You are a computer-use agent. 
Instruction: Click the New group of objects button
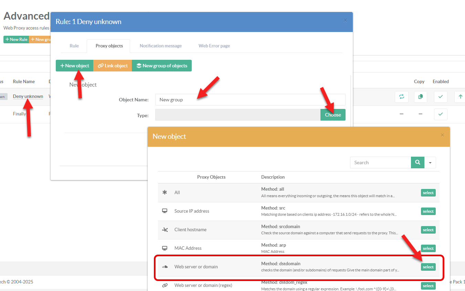click(x=162, y=66)
